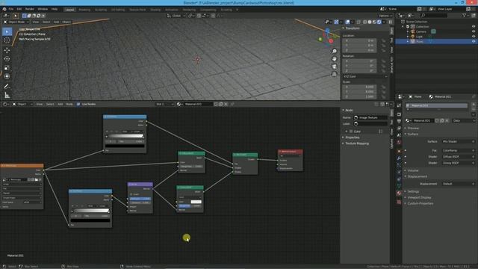Viewport: 478px width, 269px height.
Task: Open Texture properties tab in Properties editor
Action: pos(399,202)
